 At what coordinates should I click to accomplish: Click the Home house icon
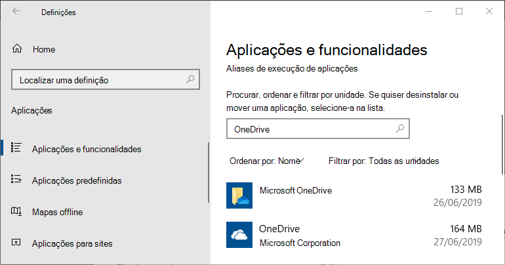pyautogui.click(x=17, y=49)
